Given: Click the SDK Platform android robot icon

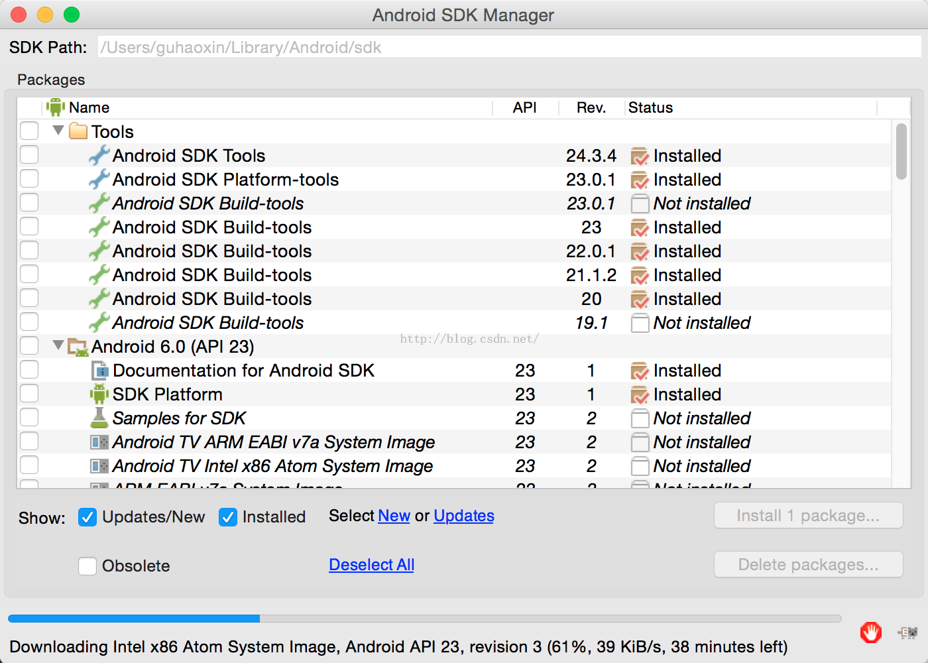Looking at the screenshot, I should click(x=99, y=394).
